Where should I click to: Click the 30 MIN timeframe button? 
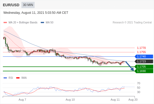click(28, 5)
